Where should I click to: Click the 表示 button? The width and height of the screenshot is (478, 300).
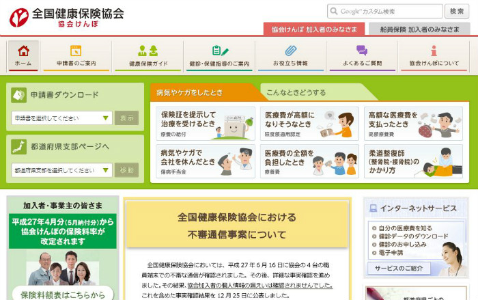pyautogui.click(x=126, y=118)
